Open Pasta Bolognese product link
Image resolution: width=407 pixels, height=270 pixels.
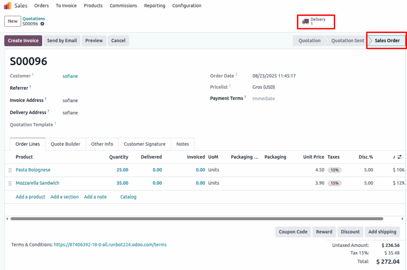[33, 170]
